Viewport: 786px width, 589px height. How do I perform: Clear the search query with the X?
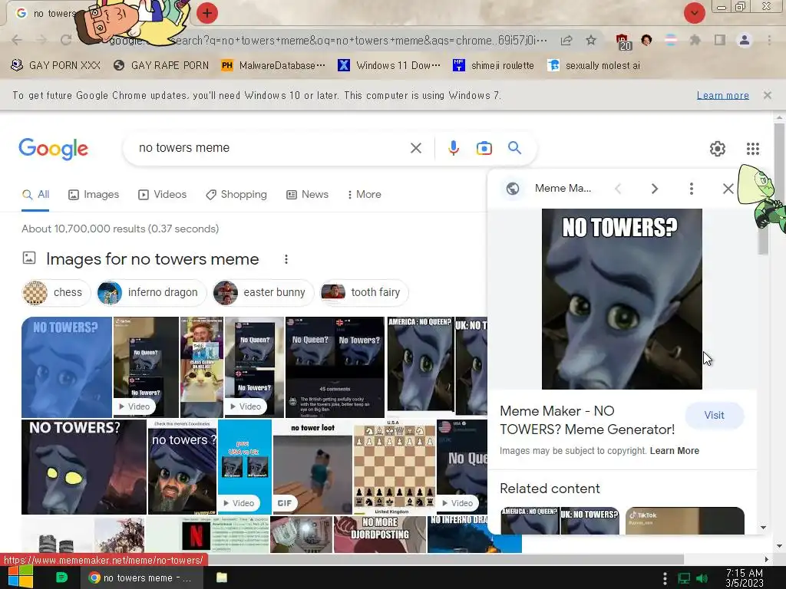point(415,148)
